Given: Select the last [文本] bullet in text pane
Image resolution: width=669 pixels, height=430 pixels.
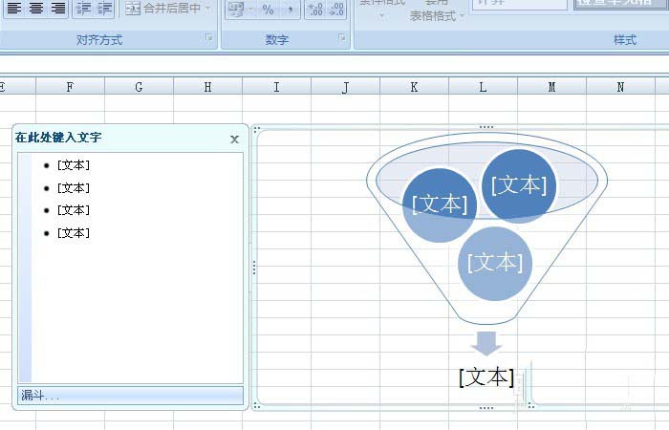Looking at the screenshot, I should pyautogui.click(x=74, y=232).
